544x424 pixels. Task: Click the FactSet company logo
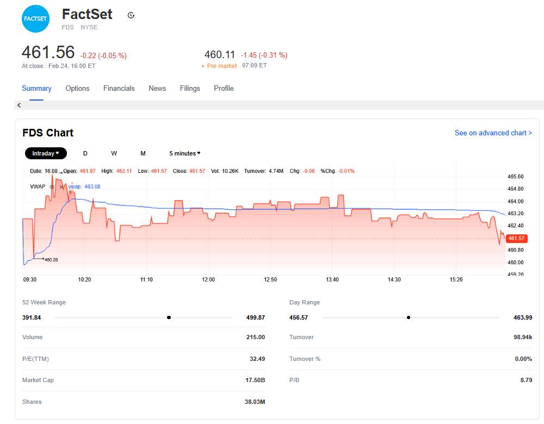[35, 19]
